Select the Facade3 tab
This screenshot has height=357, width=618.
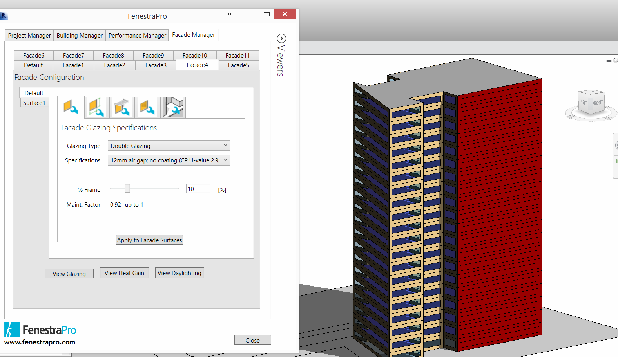pyautogui.click(x=156, y=65)
